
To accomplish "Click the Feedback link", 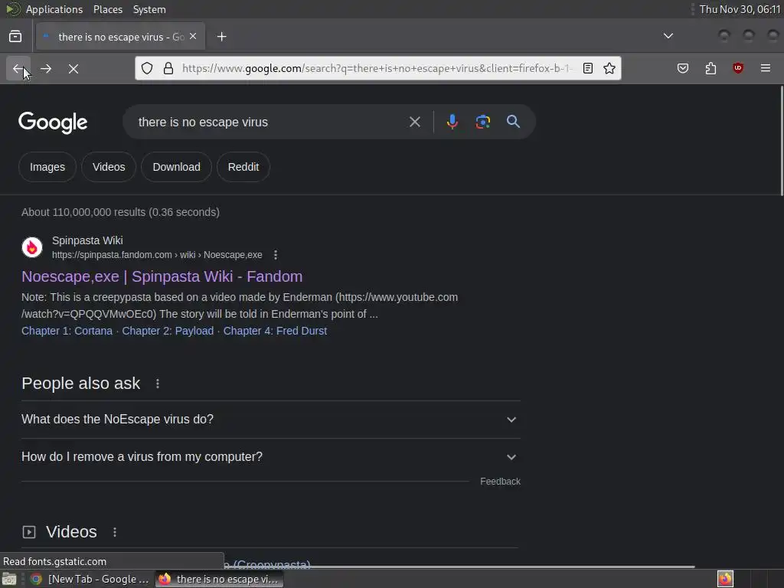I will coord(500,482).
